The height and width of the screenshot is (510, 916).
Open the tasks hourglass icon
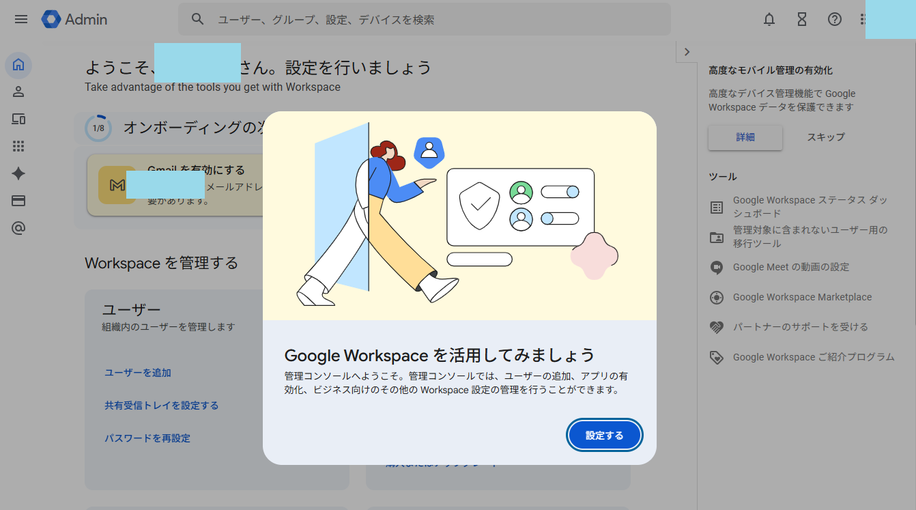[802, 19]
